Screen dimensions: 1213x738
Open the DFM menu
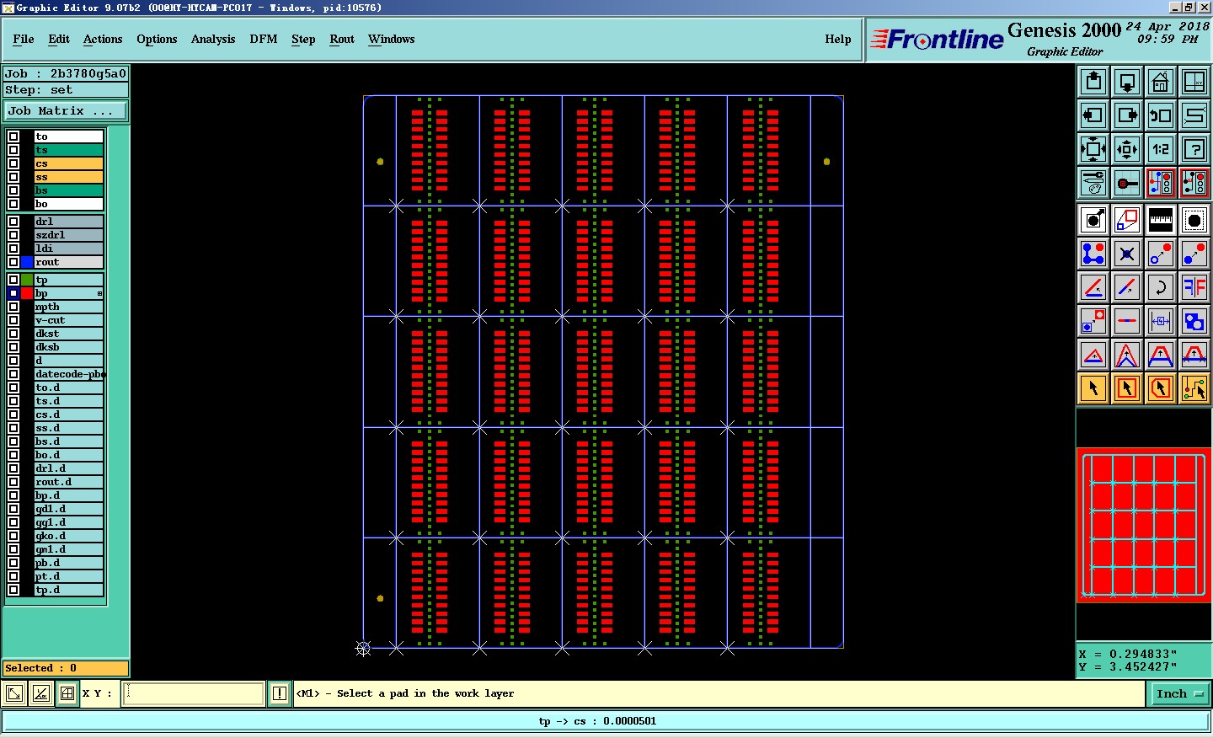(x=264, y=39)
